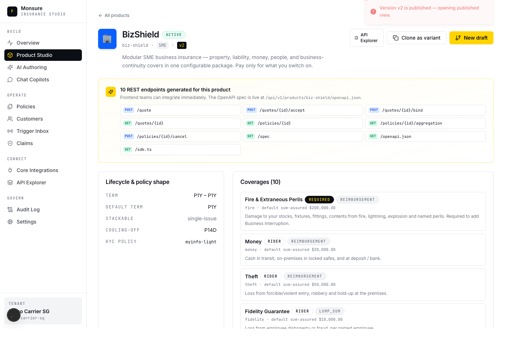
Task: Click the BizShield building product icon
Action: point(107,39)
